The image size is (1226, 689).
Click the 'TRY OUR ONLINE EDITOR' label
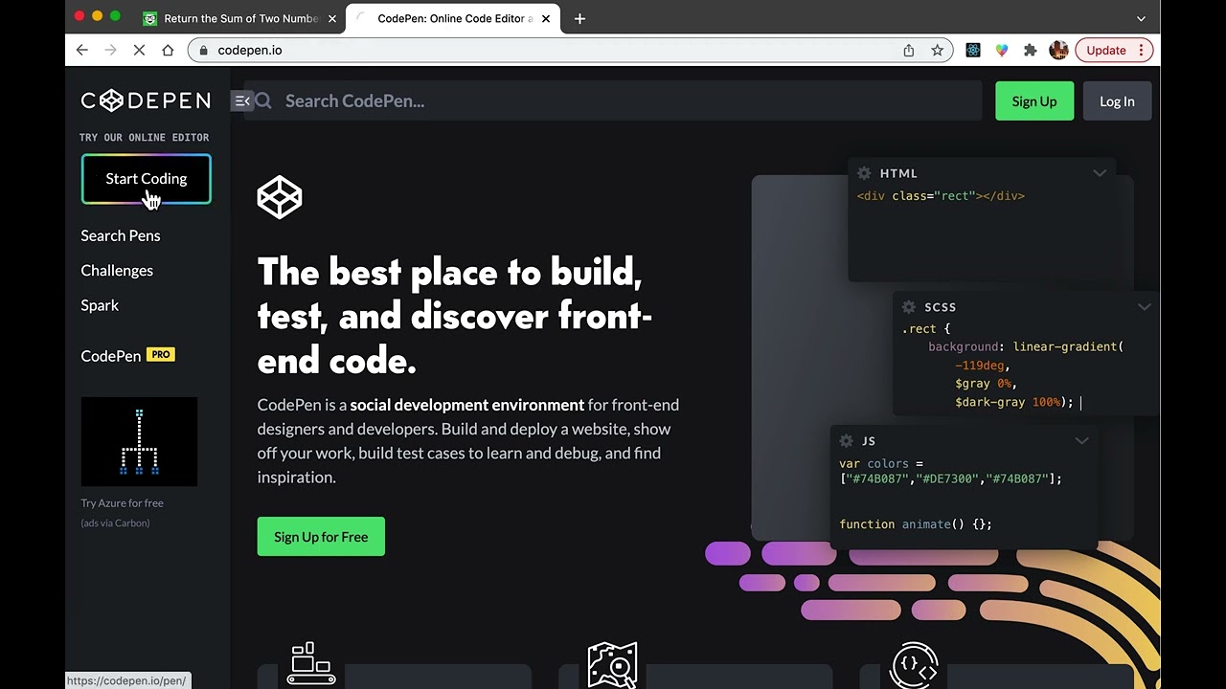point(145,138)
